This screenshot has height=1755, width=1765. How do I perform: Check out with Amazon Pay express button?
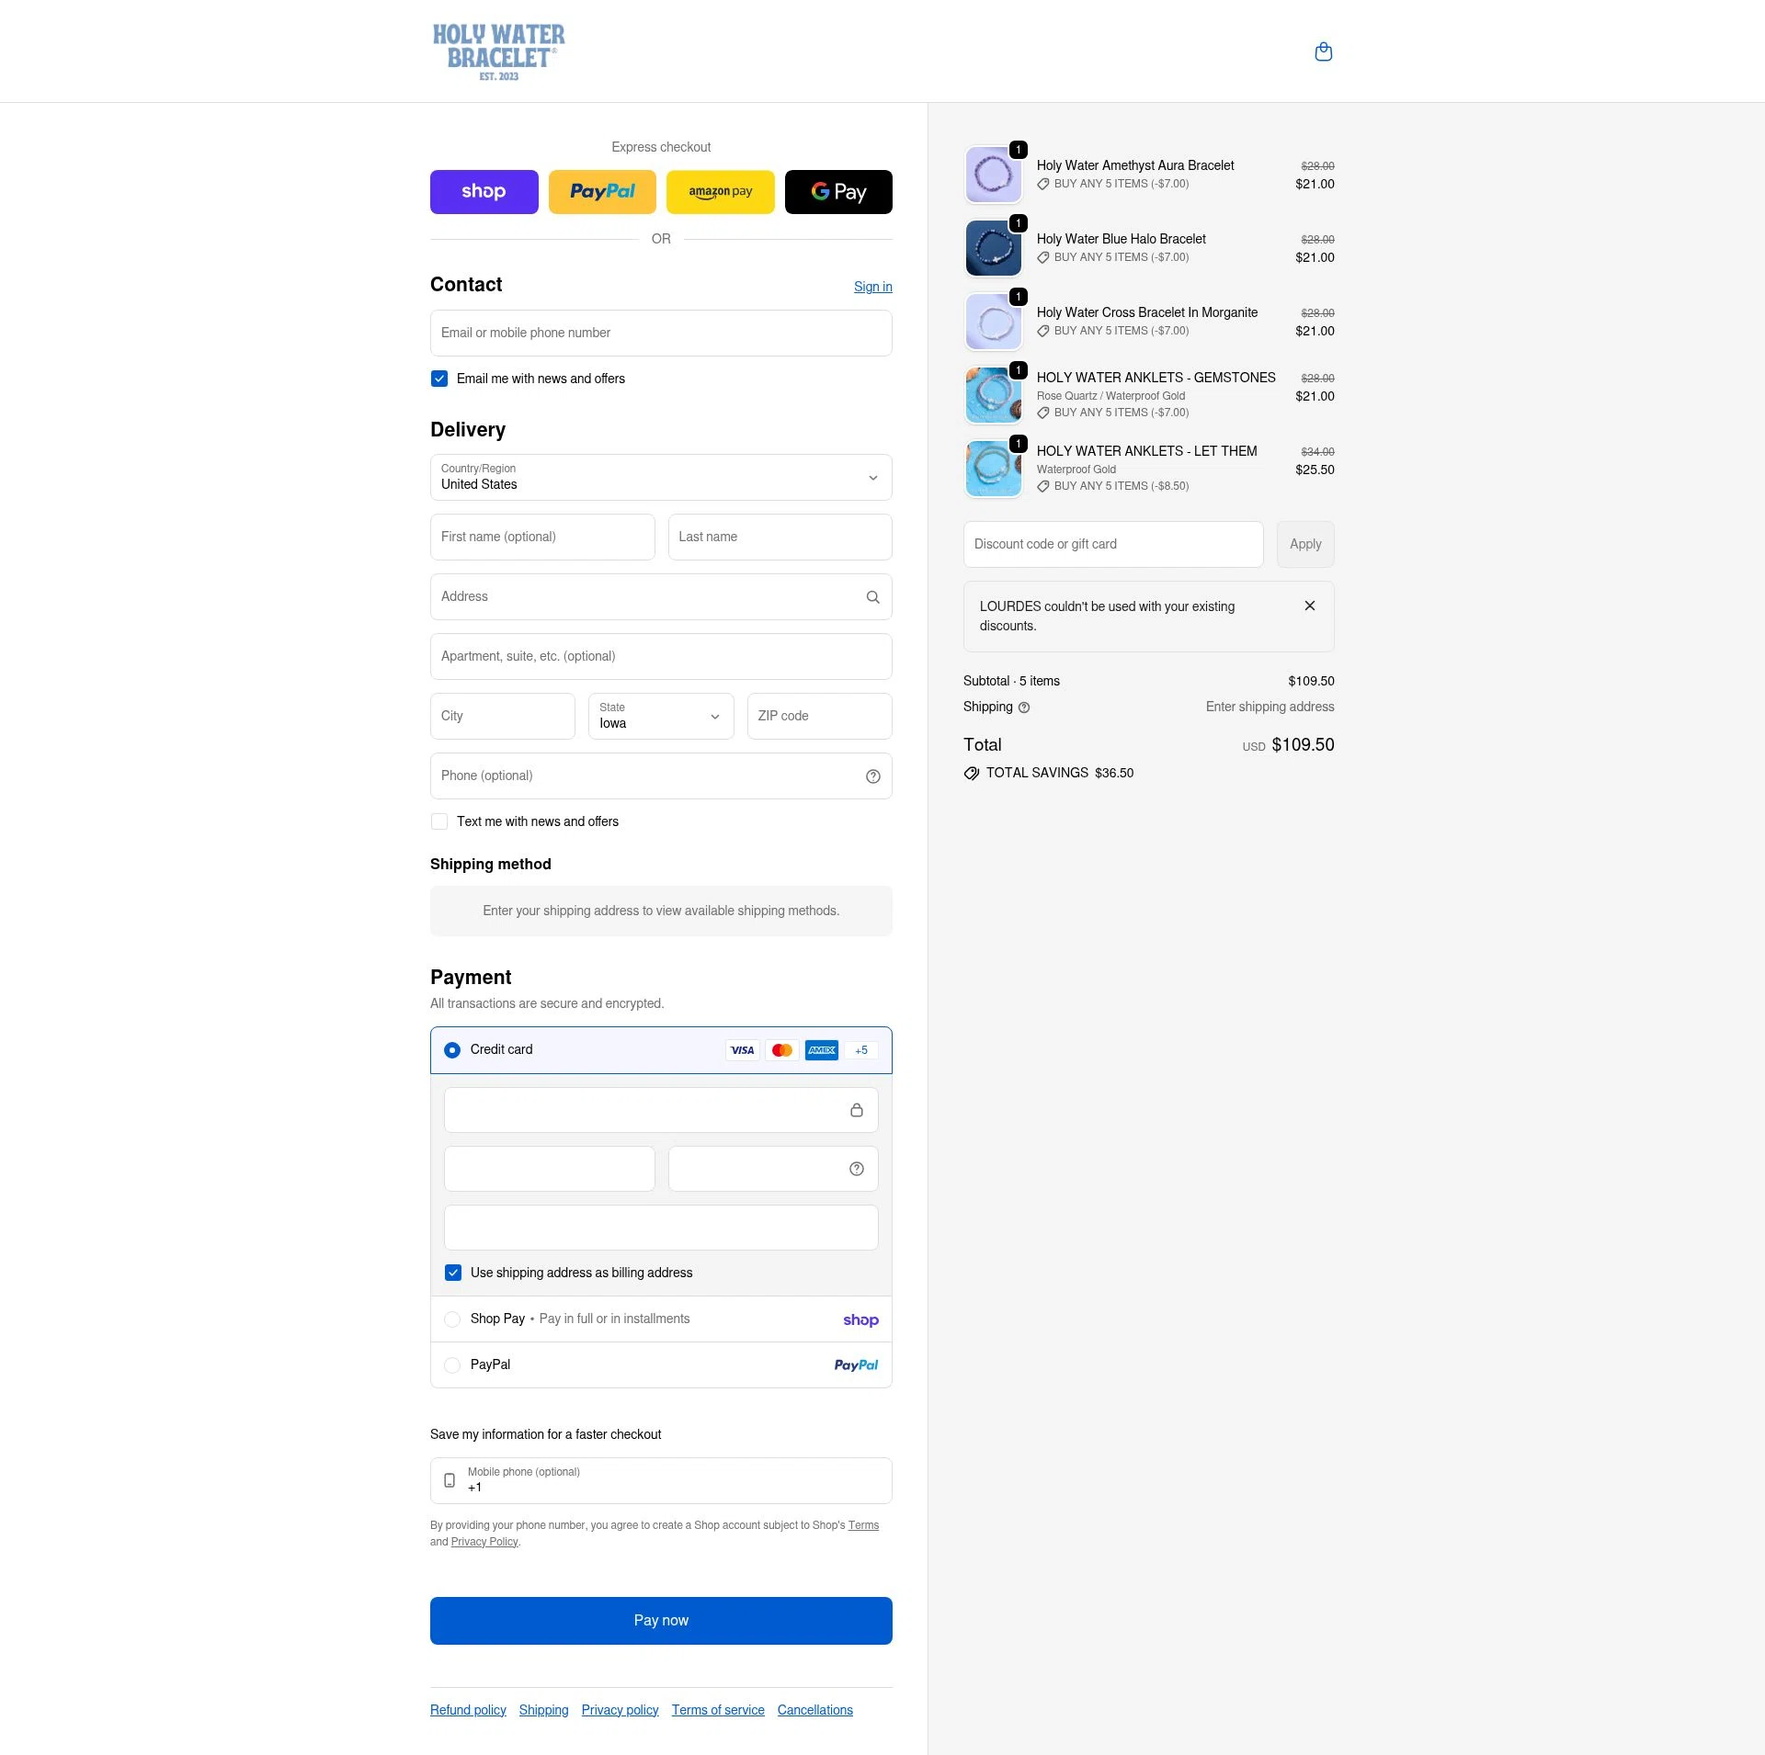[720, 191]
